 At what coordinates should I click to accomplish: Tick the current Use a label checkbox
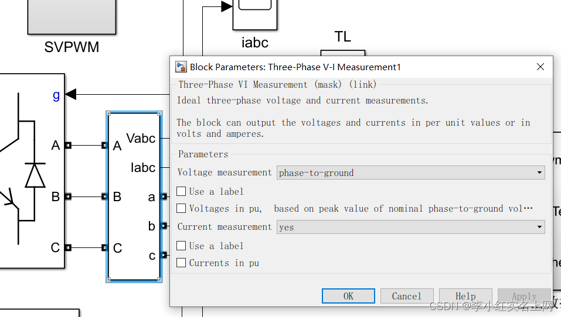pos(182,246)
